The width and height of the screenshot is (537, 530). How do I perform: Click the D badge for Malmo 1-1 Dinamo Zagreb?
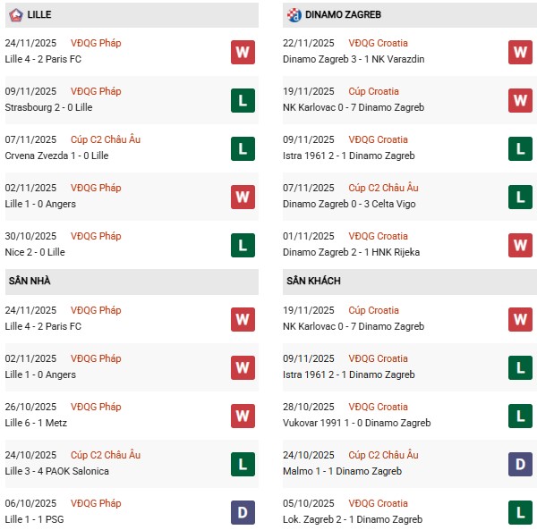pyautogui.click(x=520, y=464)
